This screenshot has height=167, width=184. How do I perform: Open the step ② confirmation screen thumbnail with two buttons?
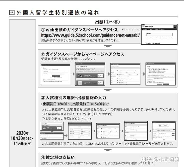[161, 74]
